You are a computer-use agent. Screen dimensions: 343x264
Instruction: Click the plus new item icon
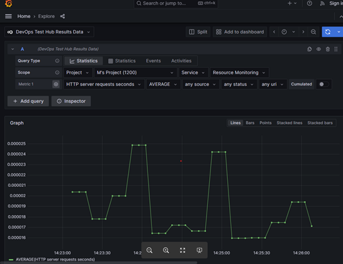292,3
